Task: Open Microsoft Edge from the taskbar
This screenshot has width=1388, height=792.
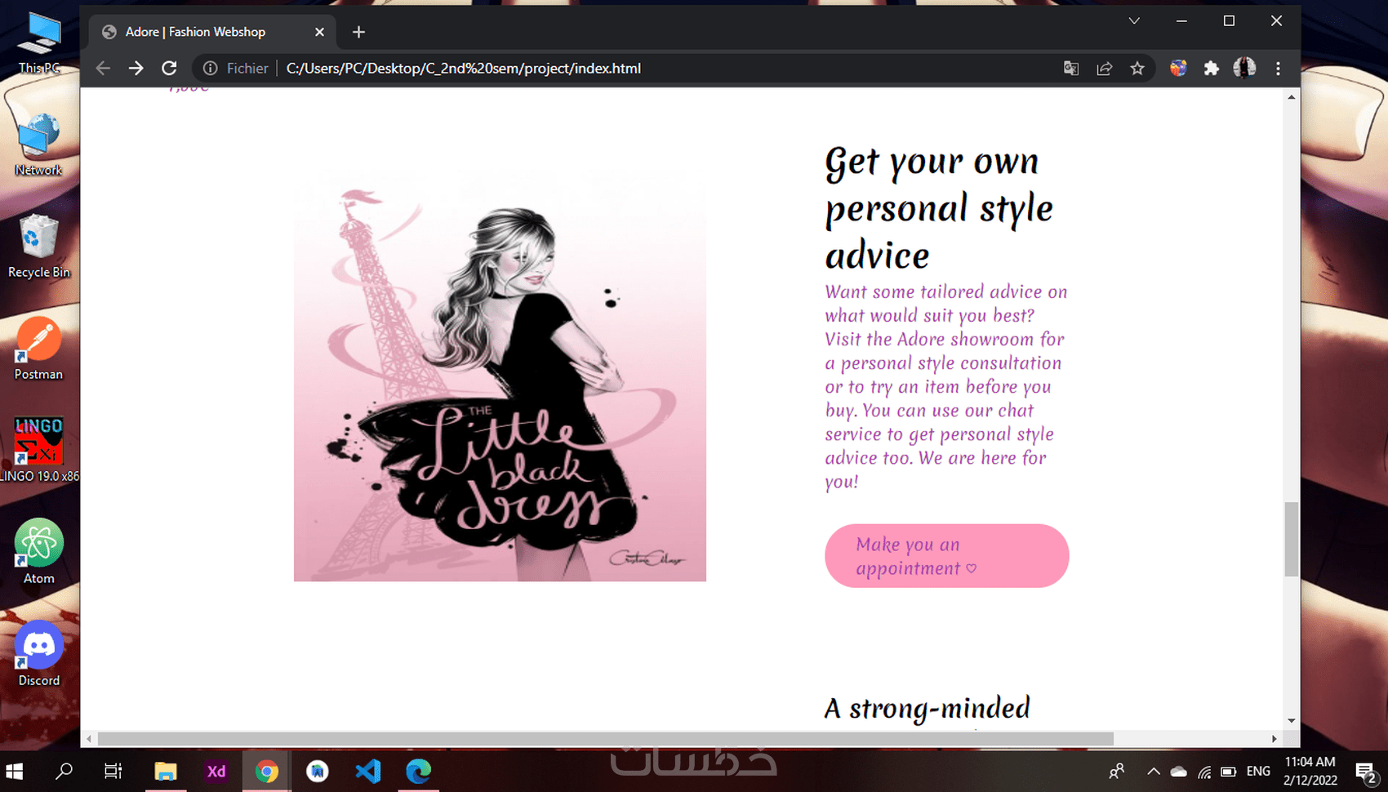Action: (419, 772)
